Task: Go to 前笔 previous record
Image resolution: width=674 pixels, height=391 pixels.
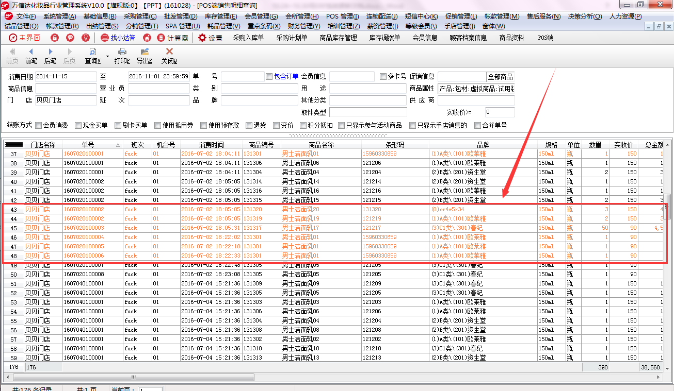Action: pyautogui.click(x=31, y=56)
